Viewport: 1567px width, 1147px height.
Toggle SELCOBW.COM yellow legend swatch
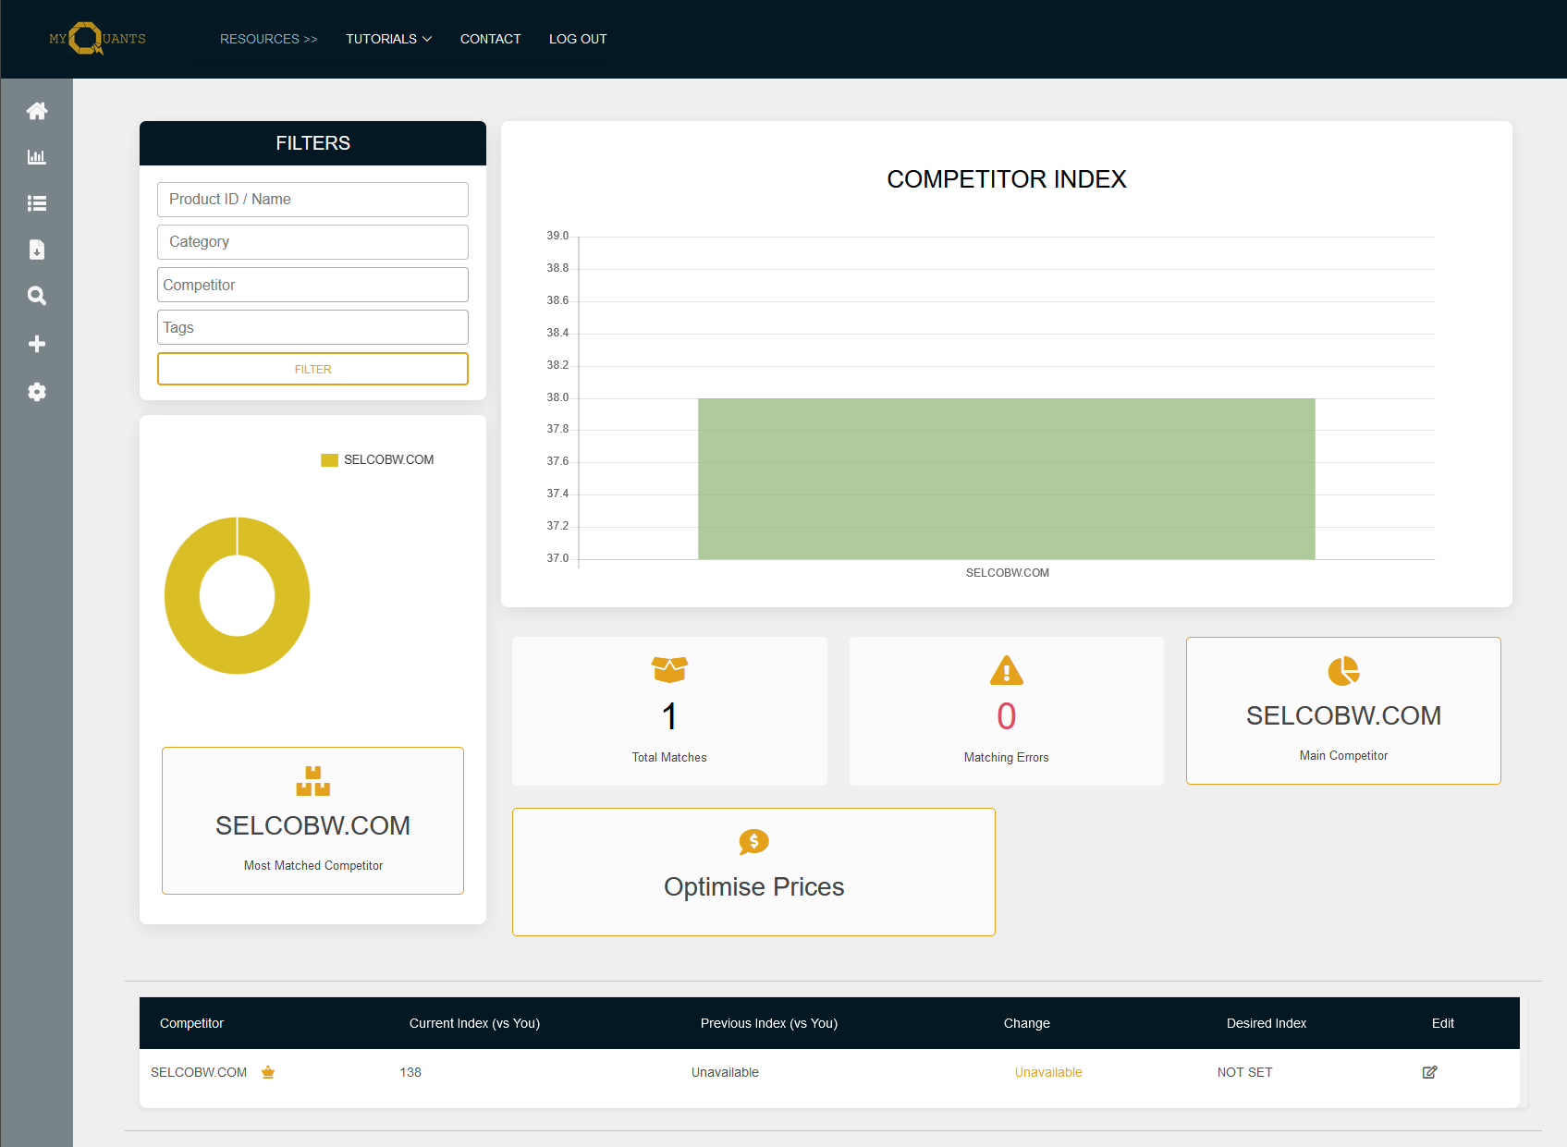pyautogui.click(x=329, y=460)
